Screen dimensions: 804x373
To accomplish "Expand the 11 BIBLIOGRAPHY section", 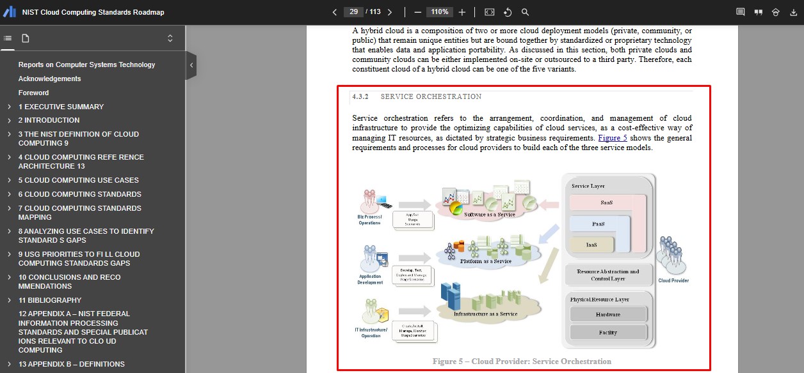I will coord(9,300).
